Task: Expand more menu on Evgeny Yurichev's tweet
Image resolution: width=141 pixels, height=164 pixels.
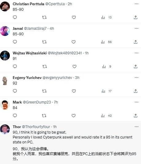Action: 136,78
